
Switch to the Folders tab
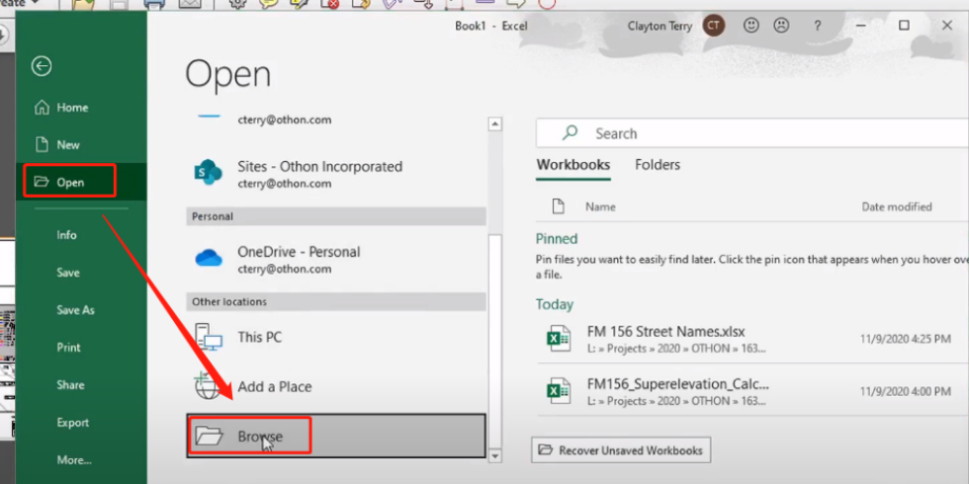tap(658, 165)
